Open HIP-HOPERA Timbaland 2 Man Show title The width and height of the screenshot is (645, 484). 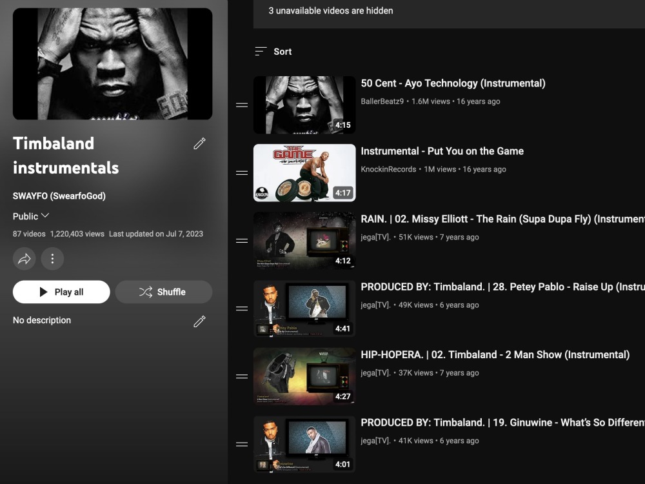(x=495, y=355)
